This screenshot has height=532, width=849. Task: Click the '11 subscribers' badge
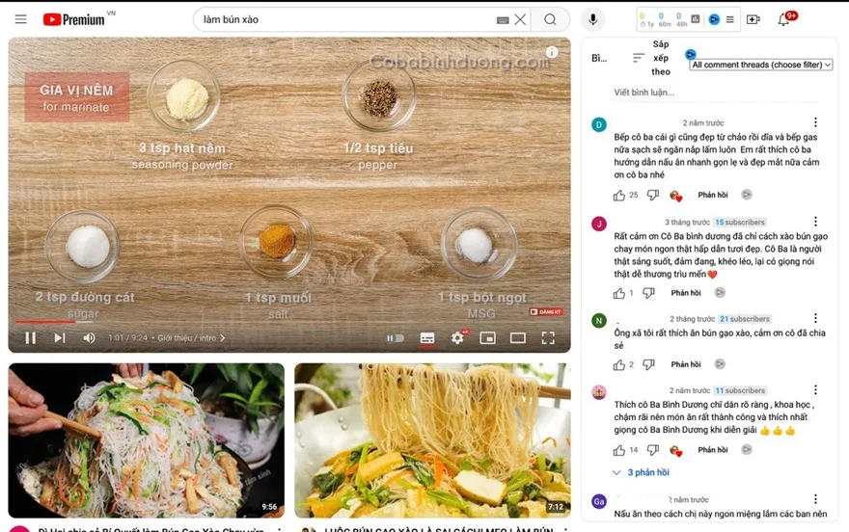(740, 390)
